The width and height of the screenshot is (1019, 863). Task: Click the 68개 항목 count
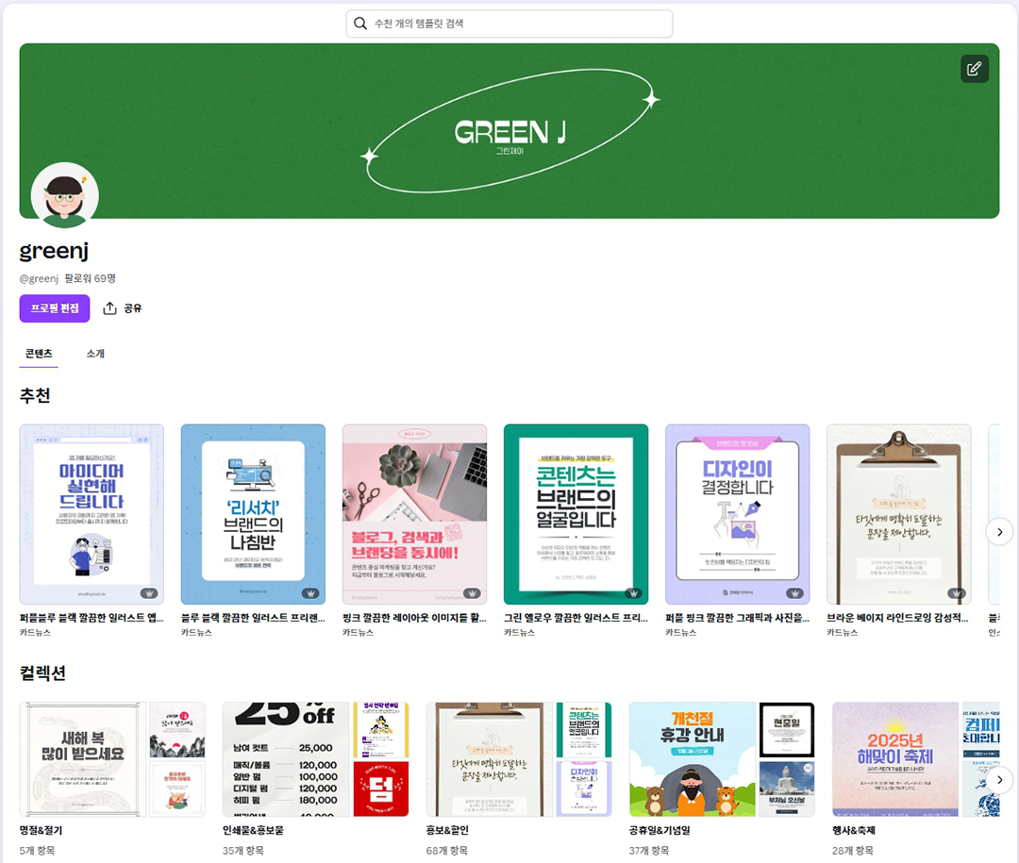click(x=446, y=850)
